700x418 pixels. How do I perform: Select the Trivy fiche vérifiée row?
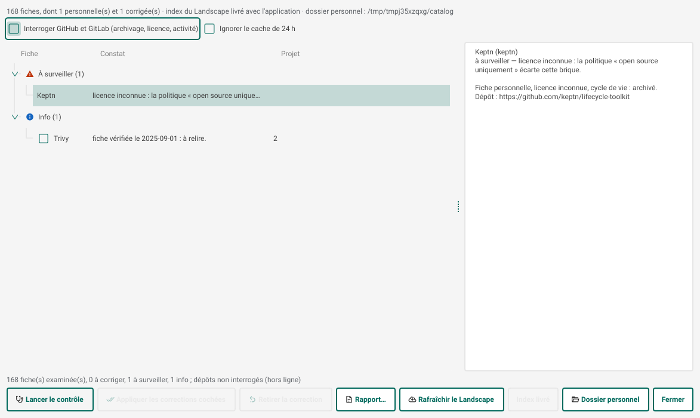pyautogui.click(x=241, y=139)
